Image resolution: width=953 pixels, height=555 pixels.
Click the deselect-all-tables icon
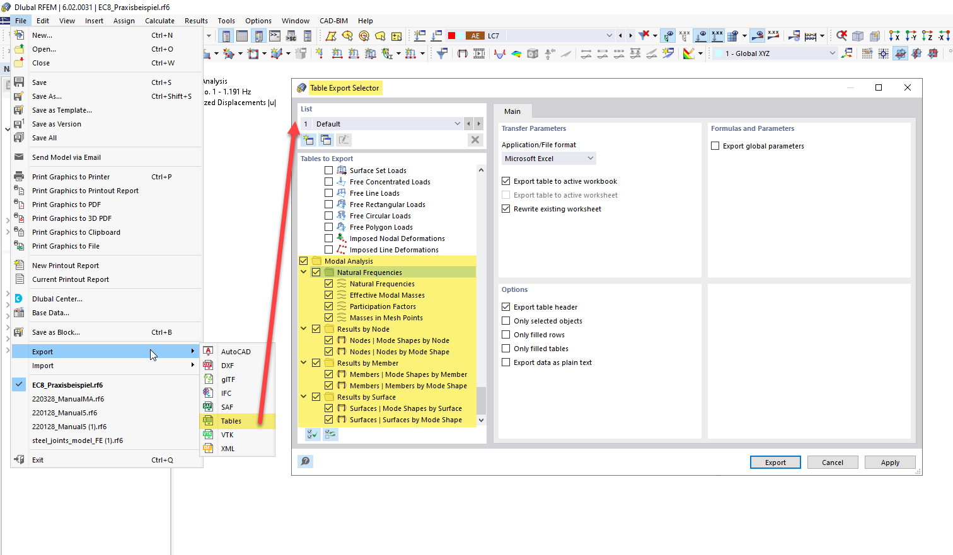[330, 434]
